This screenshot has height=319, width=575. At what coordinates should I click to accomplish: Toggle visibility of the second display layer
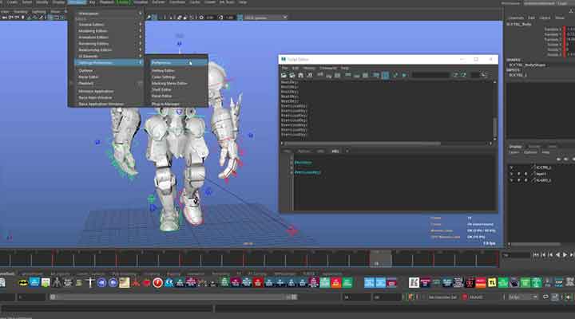coord(511,173)
